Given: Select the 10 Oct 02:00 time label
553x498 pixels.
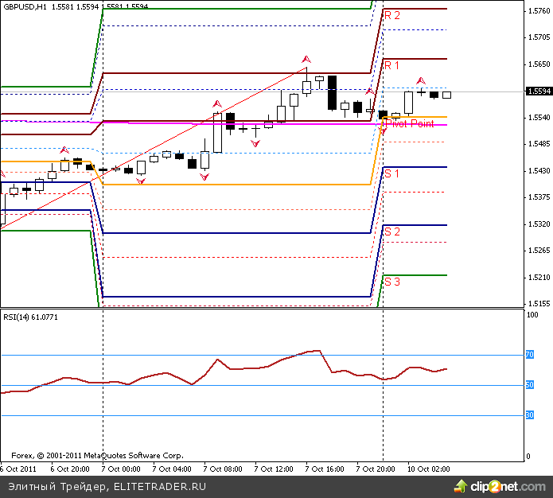Looking at the screenshot, I should (429, 469).
